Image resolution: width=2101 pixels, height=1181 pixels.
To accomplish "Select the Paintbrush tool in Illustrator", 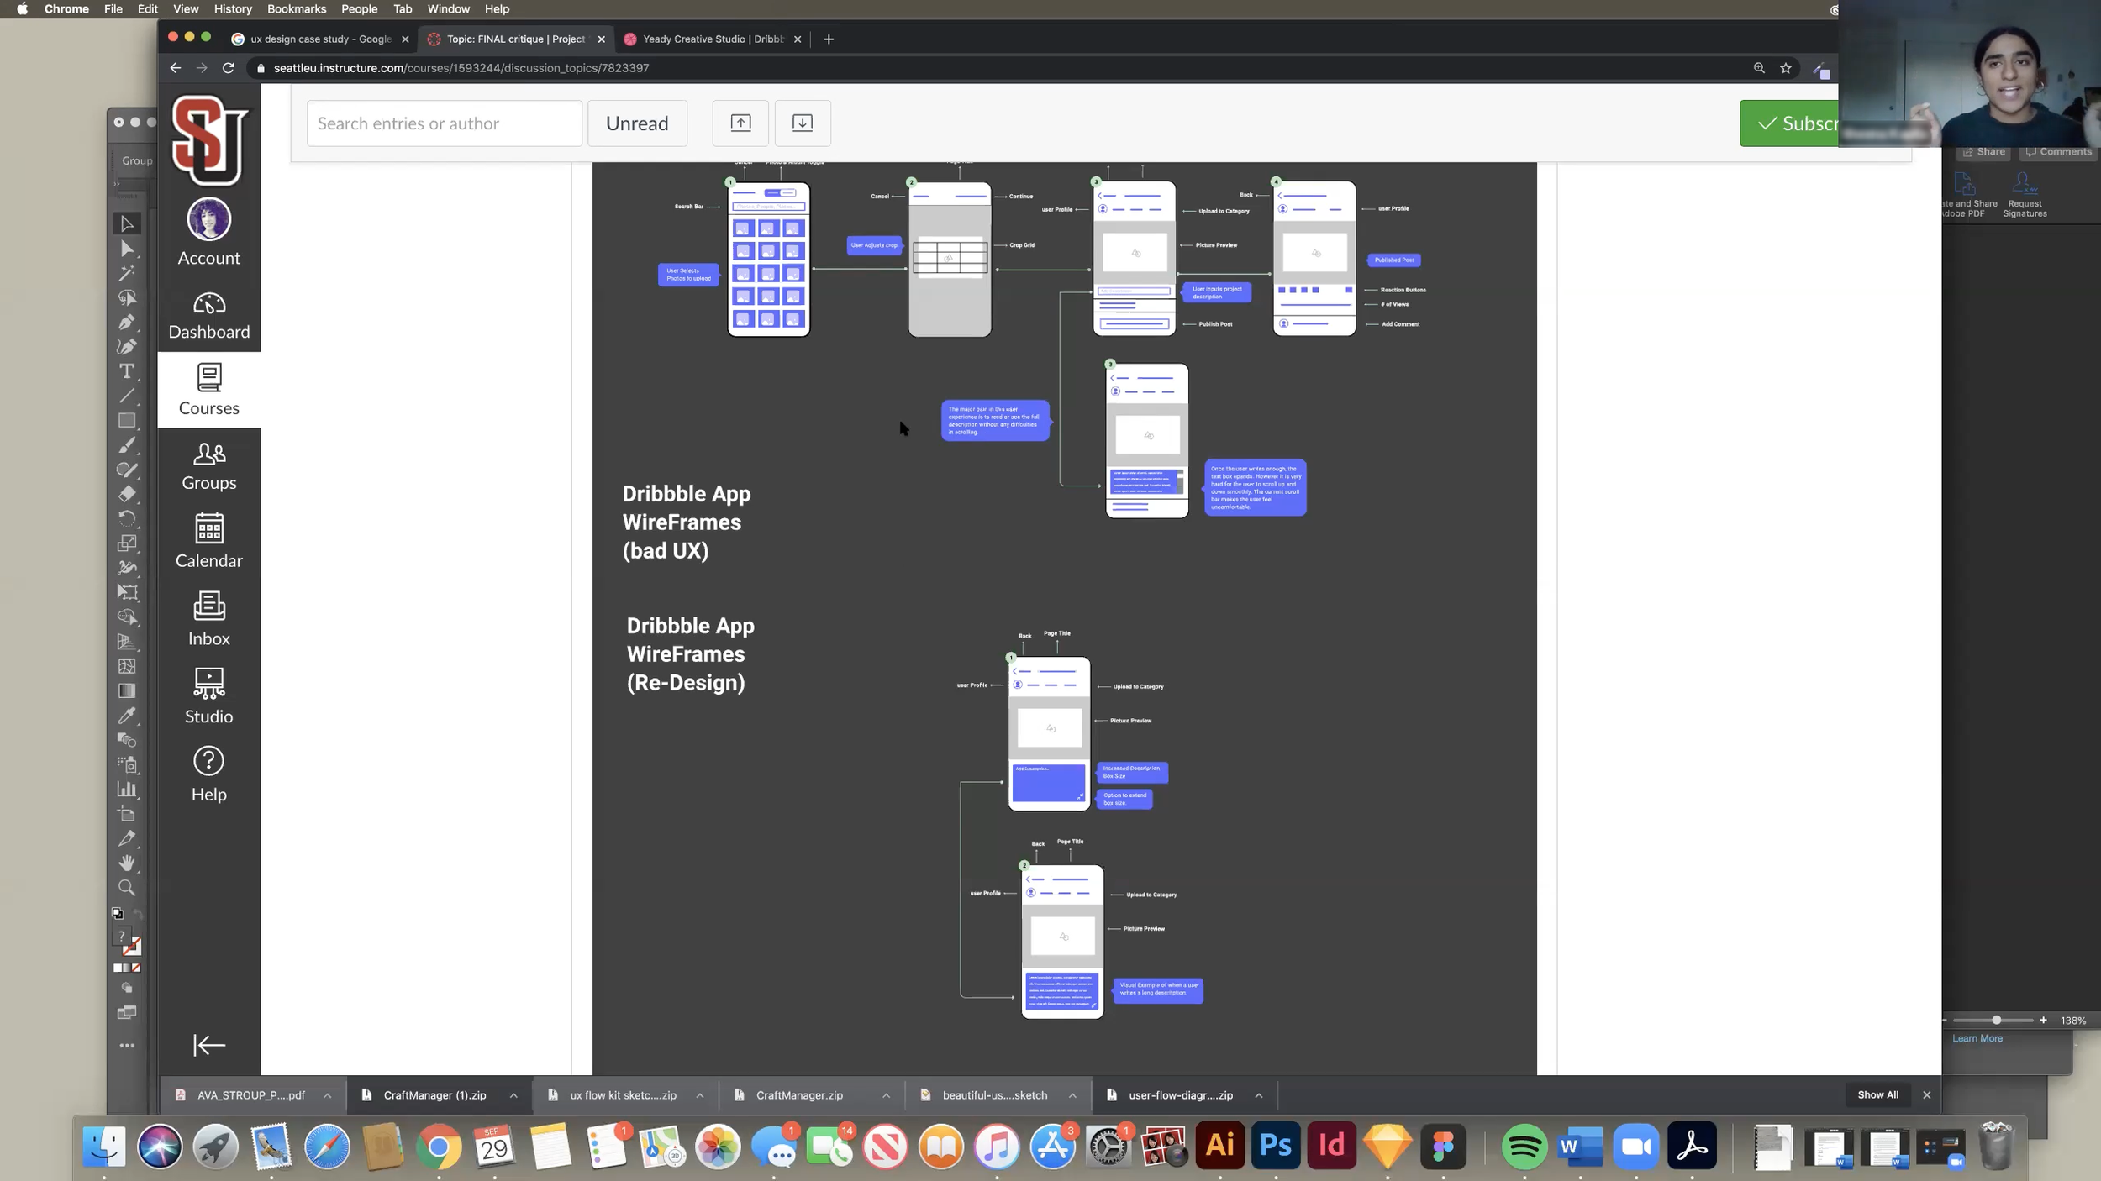I will point(127,445).
